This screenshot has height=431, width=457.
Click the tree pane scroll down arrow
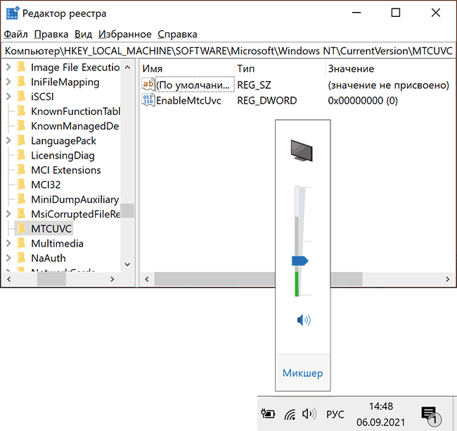pyautogui.click(x=127, y=264)
